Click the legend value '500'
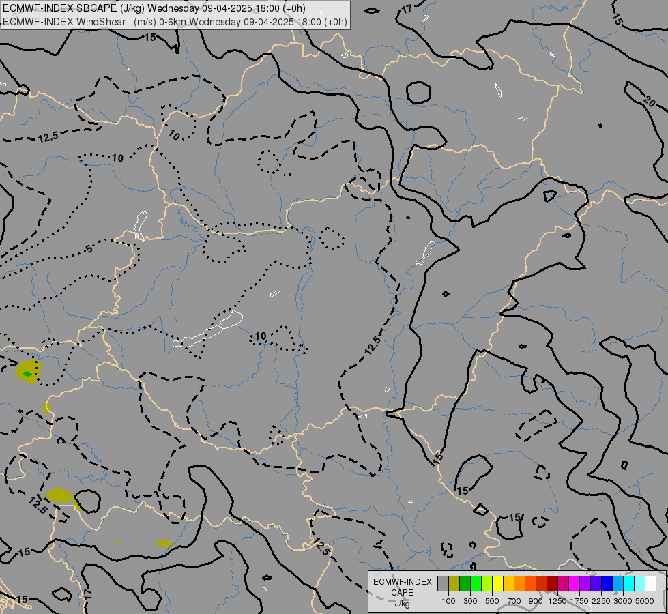The image size is (668, 614). click(x=492, y=601)
